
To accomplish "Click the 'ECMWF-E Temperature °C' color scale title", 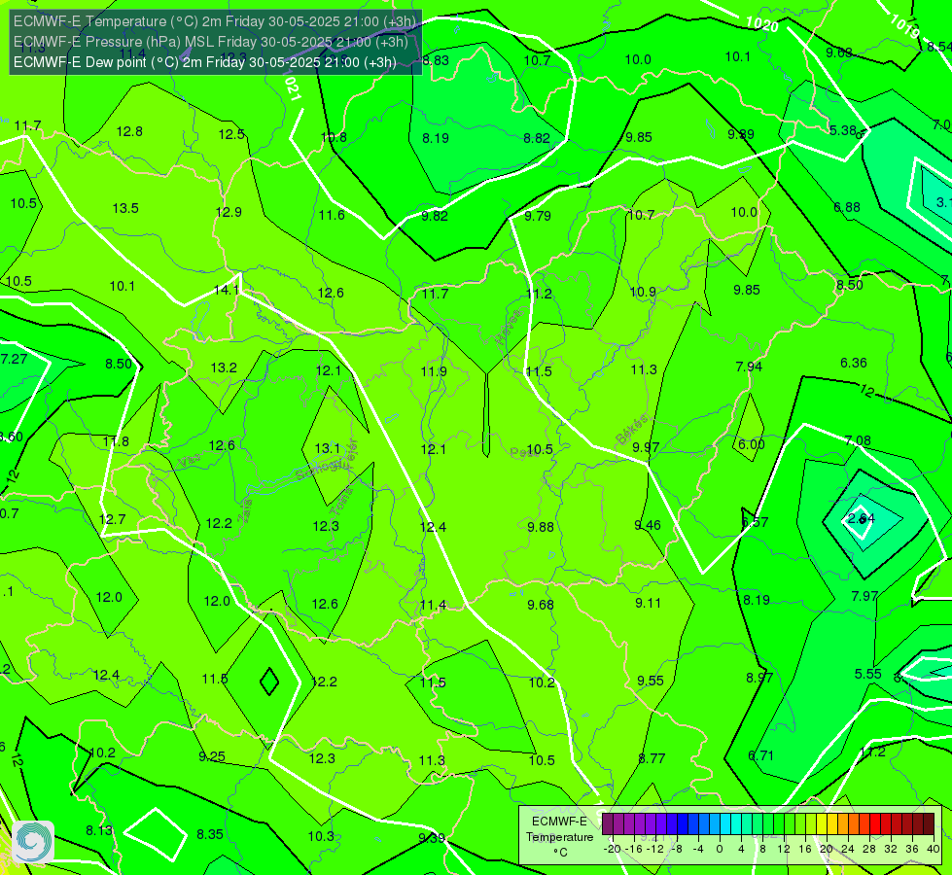I will 559,837.
